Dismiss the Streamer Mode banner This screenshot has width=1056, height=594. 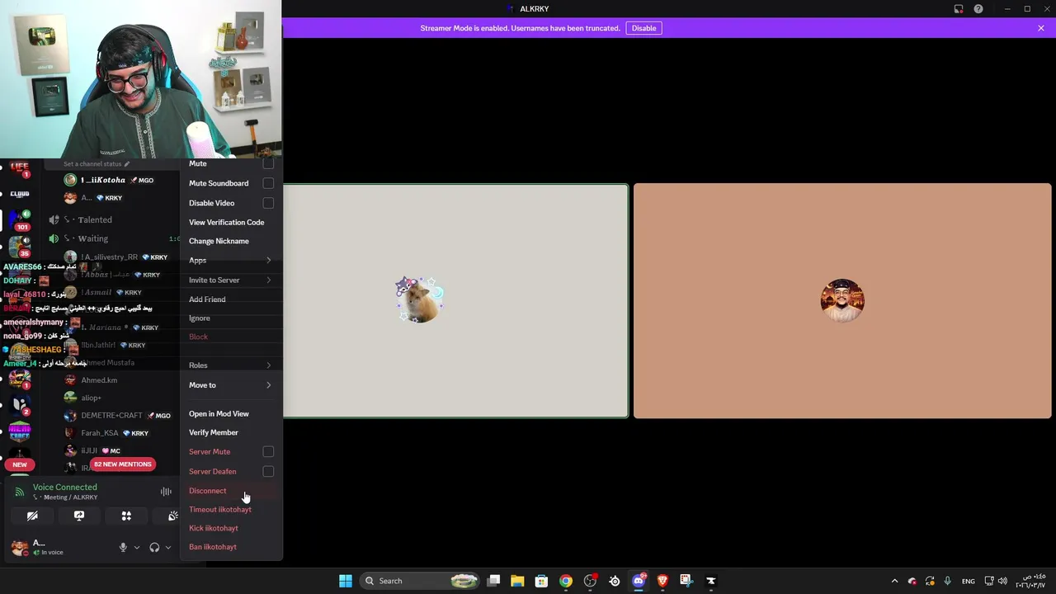coord(1041,28)
